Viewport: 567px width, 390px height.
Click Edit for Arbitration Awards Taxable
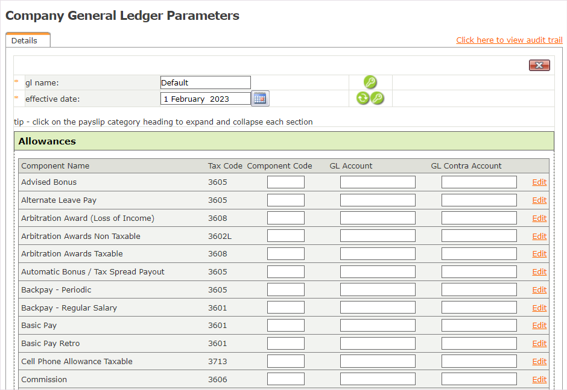(539, 254)
